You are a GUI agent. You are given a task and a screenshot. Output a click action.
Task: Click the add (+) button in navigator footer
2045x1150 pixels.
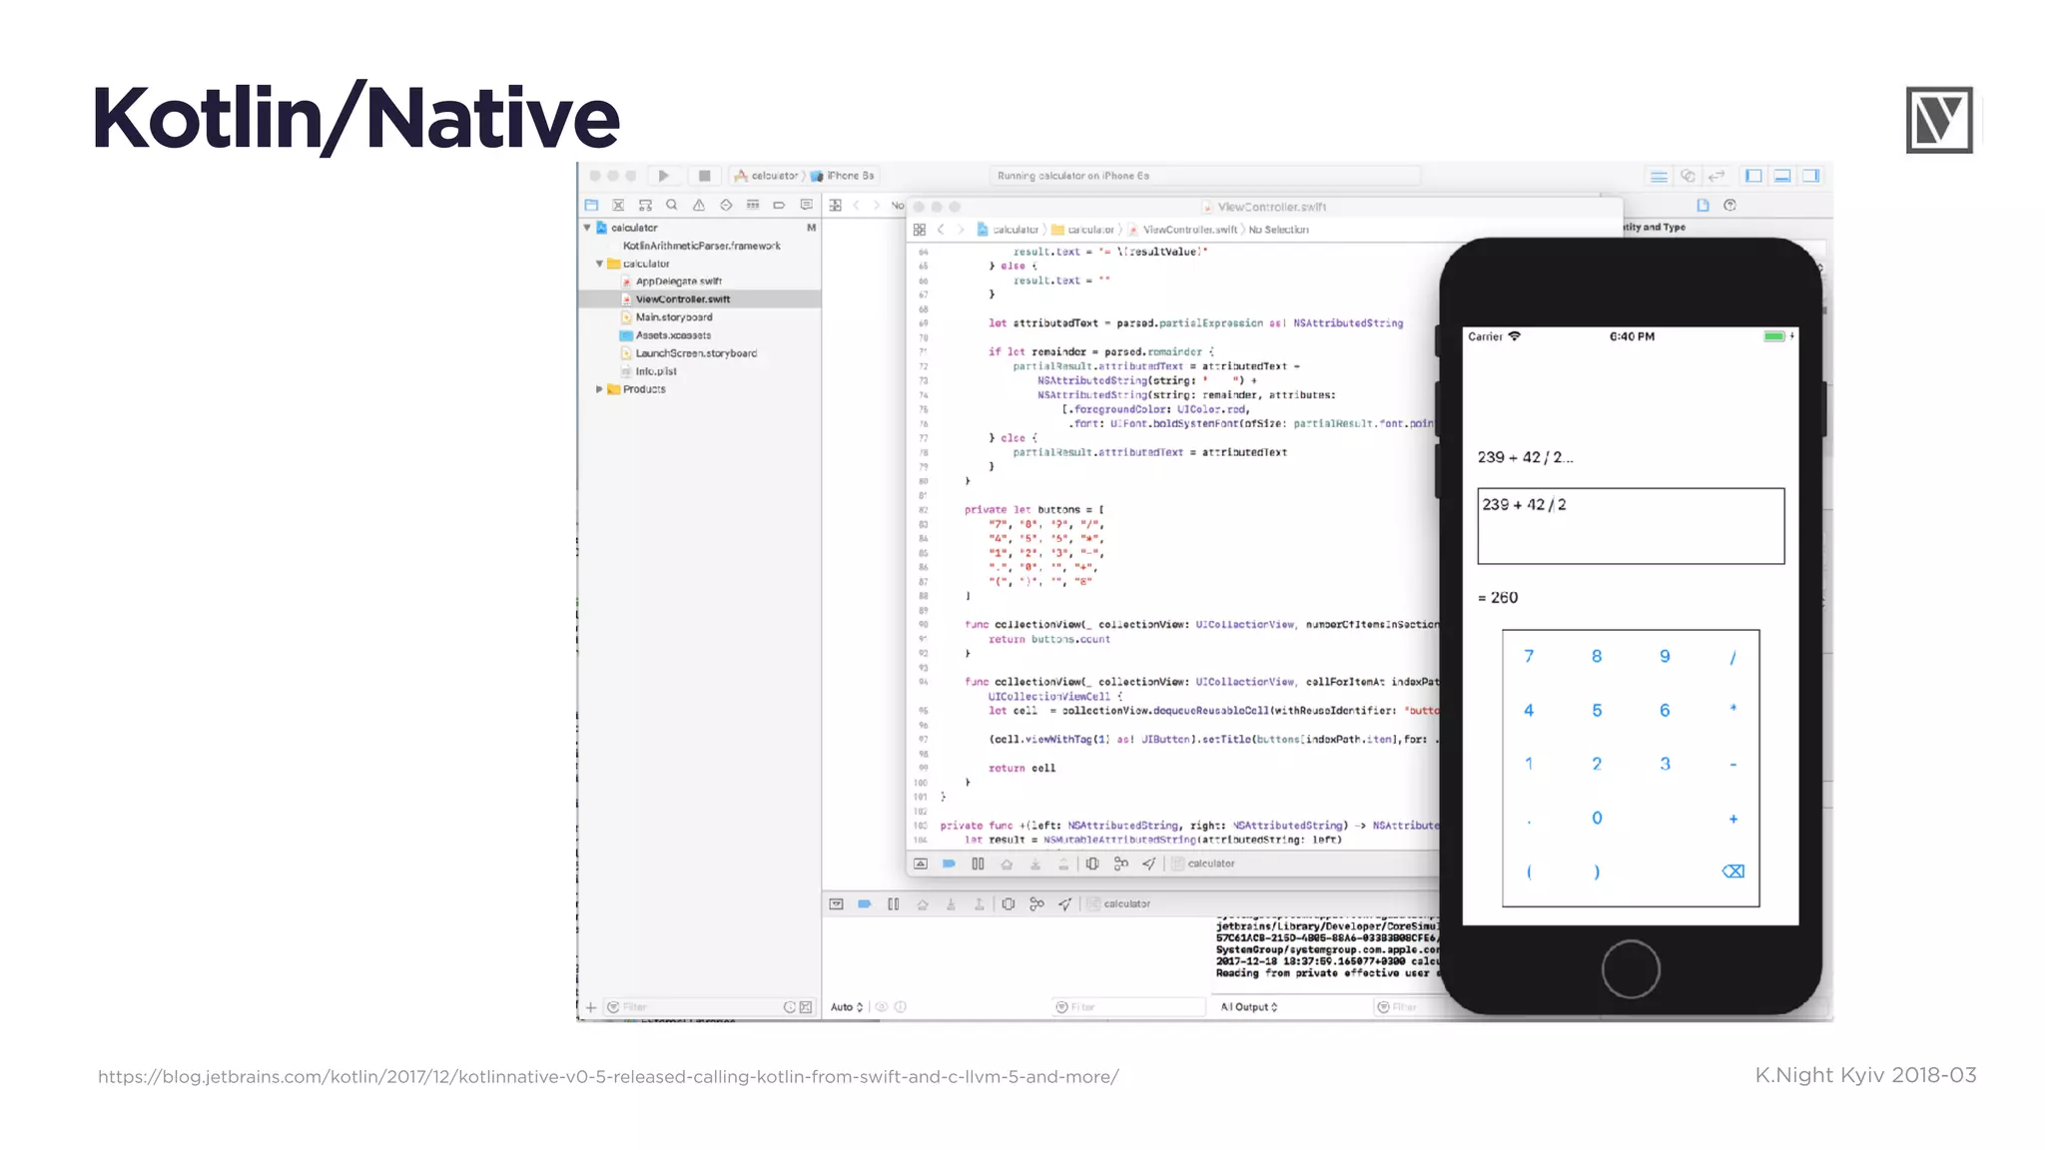(x=591, y=1007)
